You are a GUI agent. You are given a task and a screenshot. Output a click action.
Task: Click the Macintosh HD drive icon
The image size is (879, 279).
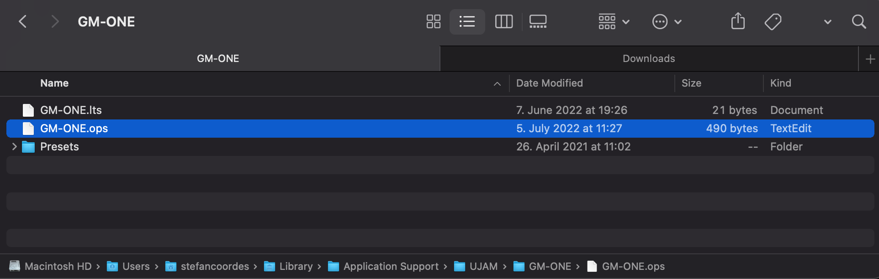pos(15,266)
